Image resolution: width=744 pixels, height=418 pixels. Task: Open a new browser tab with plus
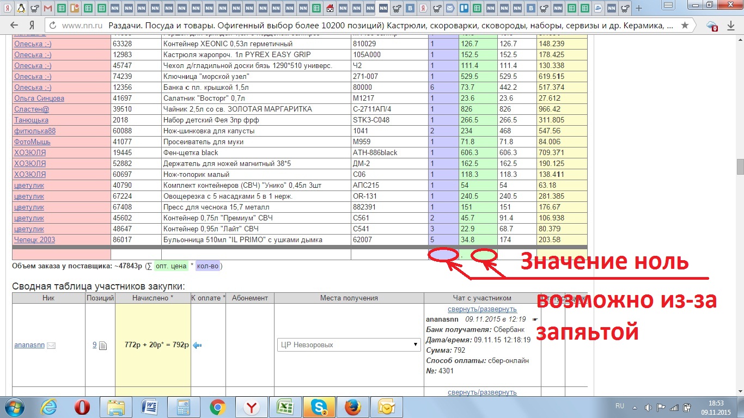[639, 8]
